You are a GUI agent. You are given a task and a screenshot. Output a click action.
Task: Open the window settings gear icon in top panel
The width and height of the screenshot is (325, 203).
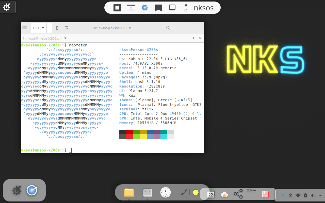click(131, 8)
